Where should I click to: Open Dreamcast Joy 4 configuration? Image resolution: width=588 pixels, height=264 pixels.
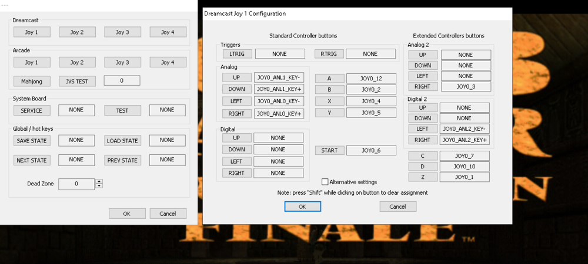[x=168, y=32]
